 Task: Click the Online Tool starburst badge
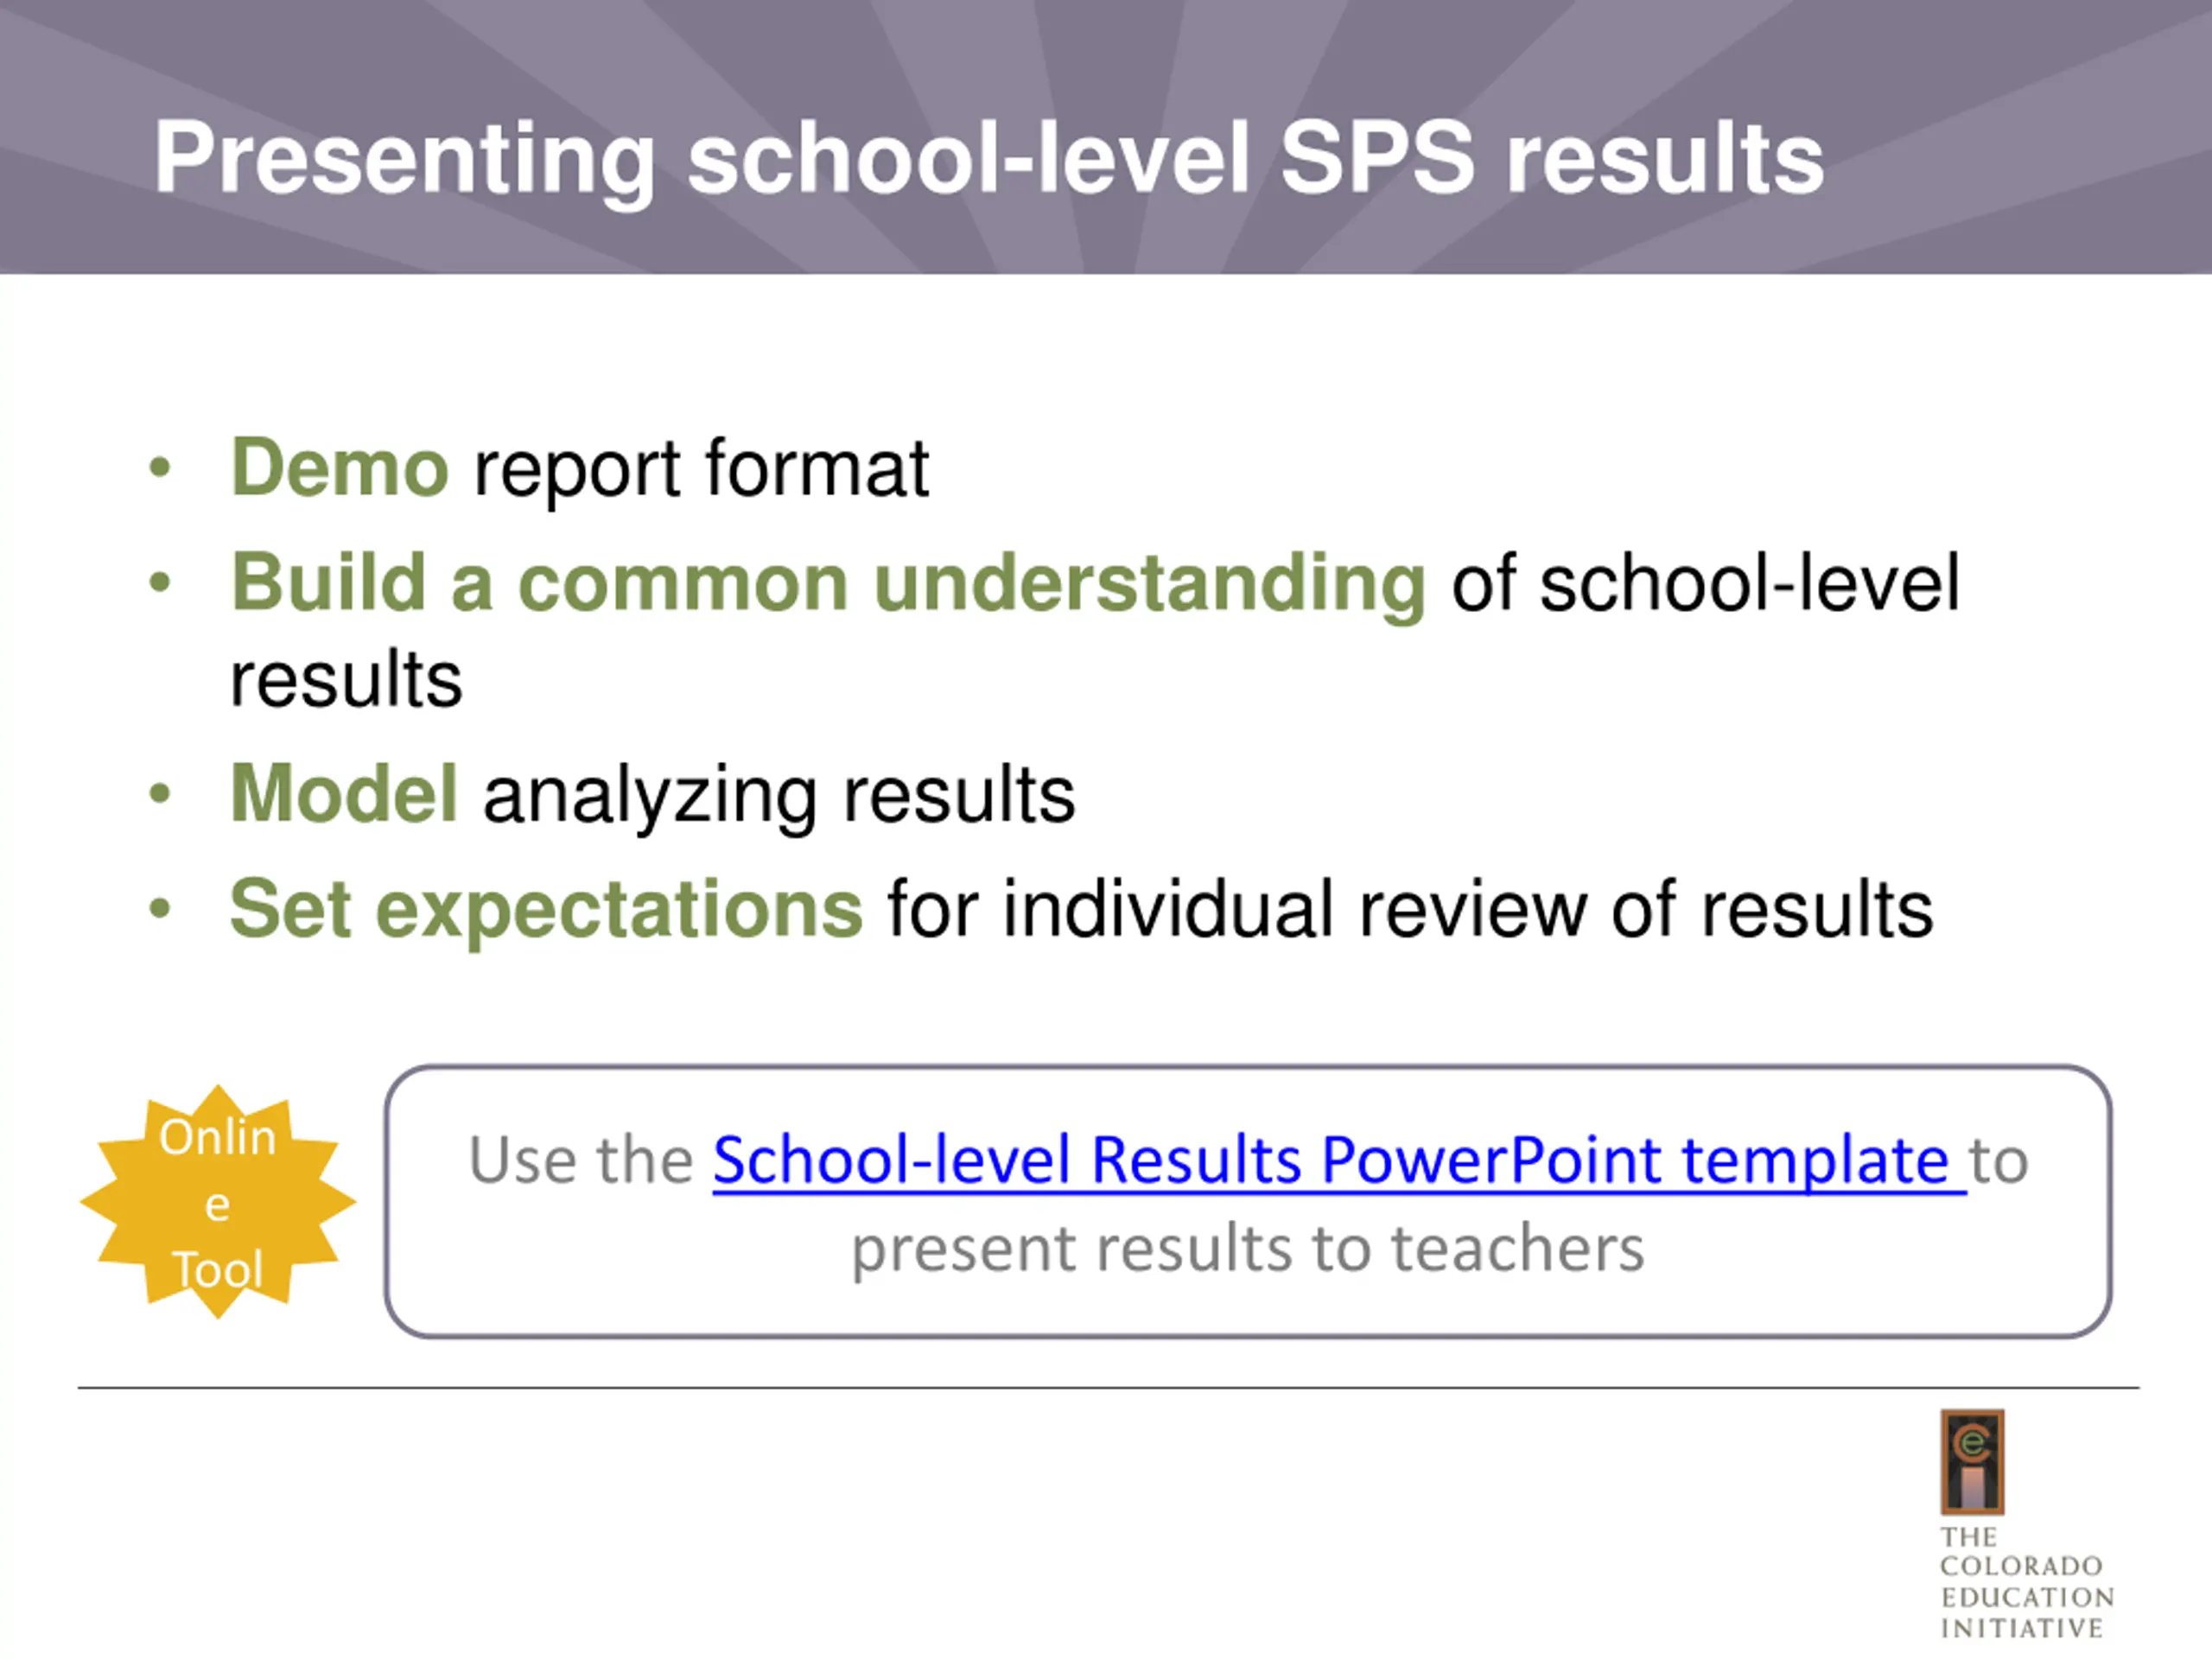point(218,1202)
